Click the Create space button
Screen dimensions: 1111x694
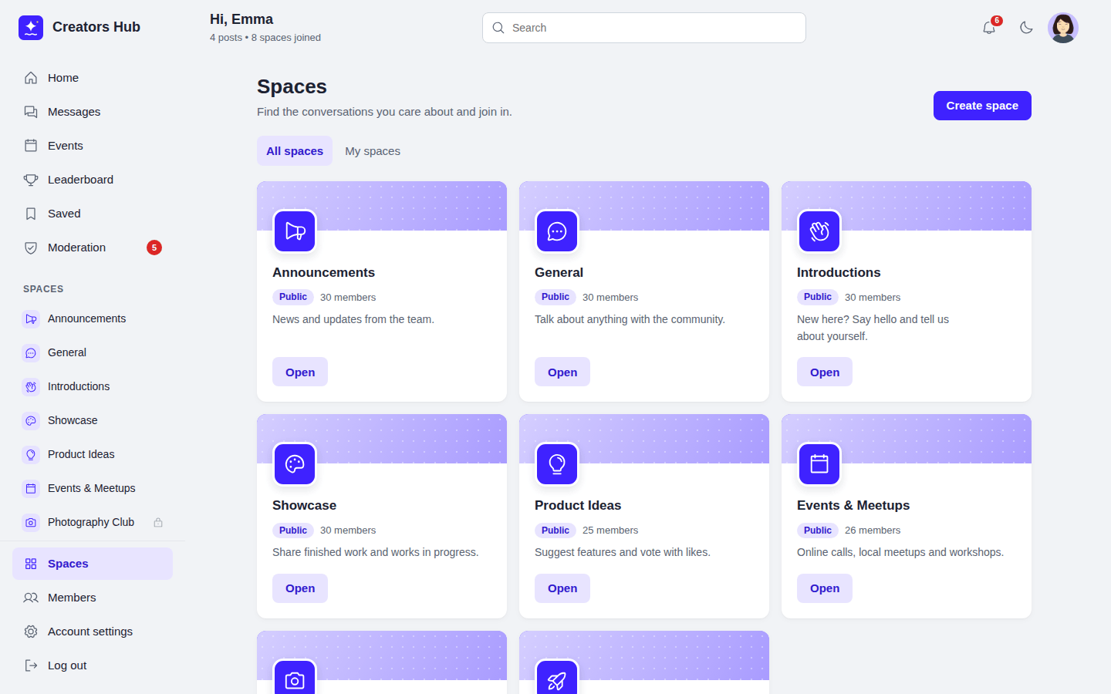tap(982, 106)
